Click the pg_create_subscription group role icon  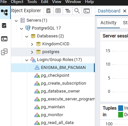click(x=37, y=83)
